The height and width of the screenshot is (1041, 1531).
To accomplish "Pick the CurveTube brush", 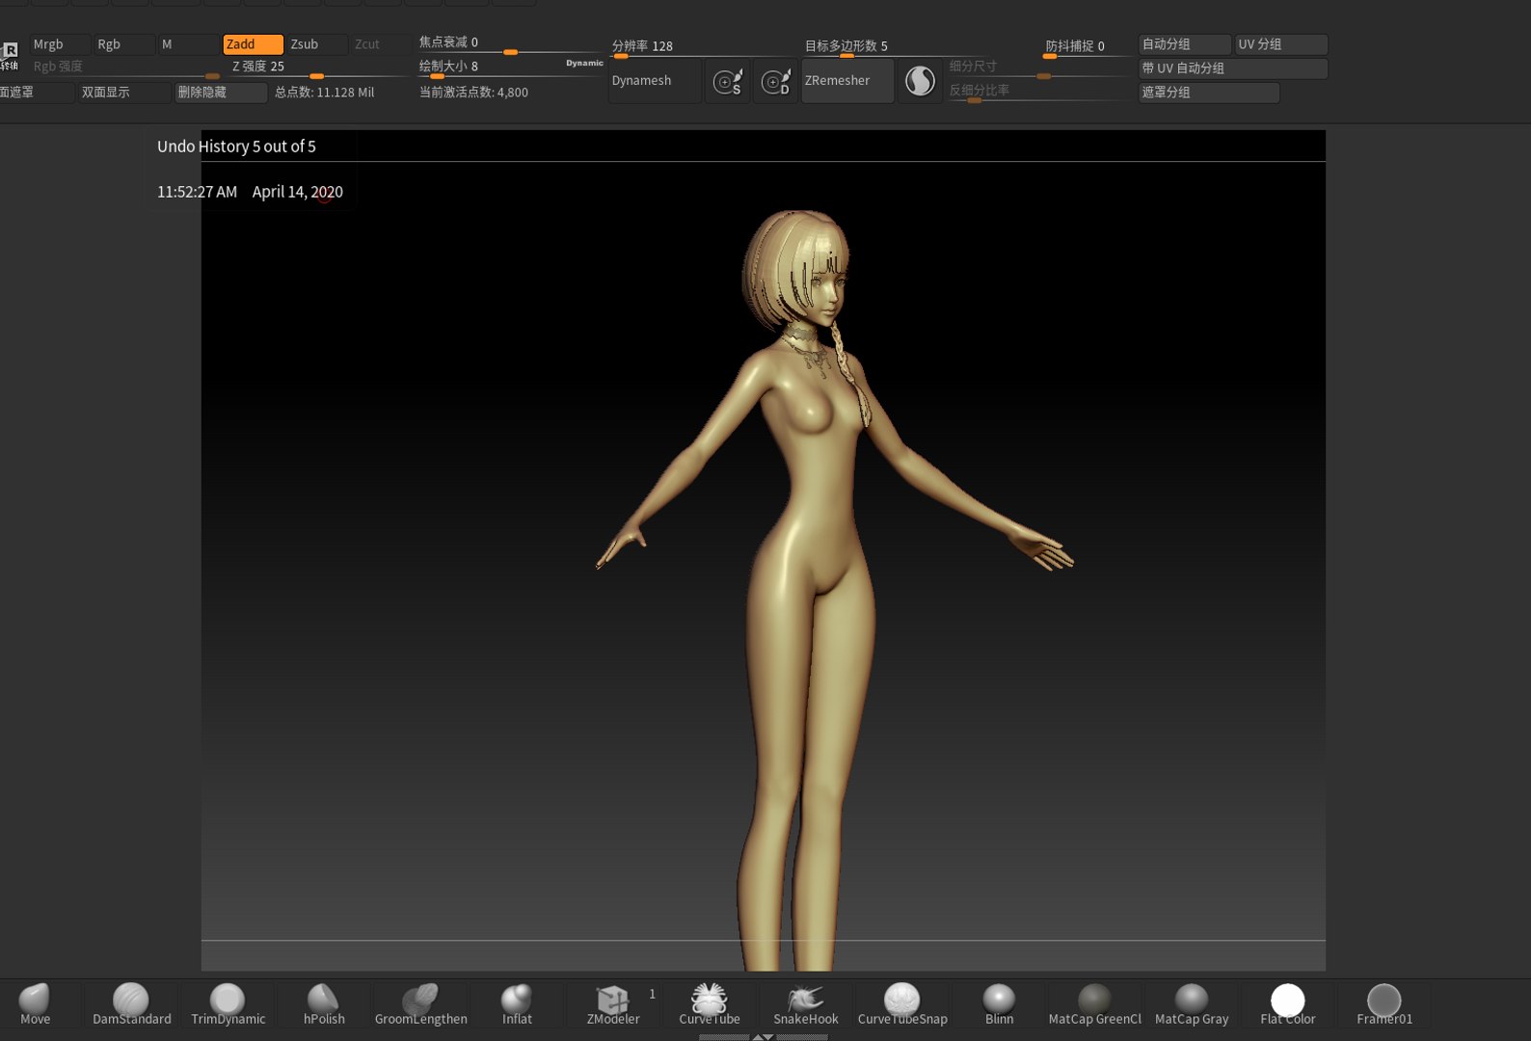I will click(710, 1002).
